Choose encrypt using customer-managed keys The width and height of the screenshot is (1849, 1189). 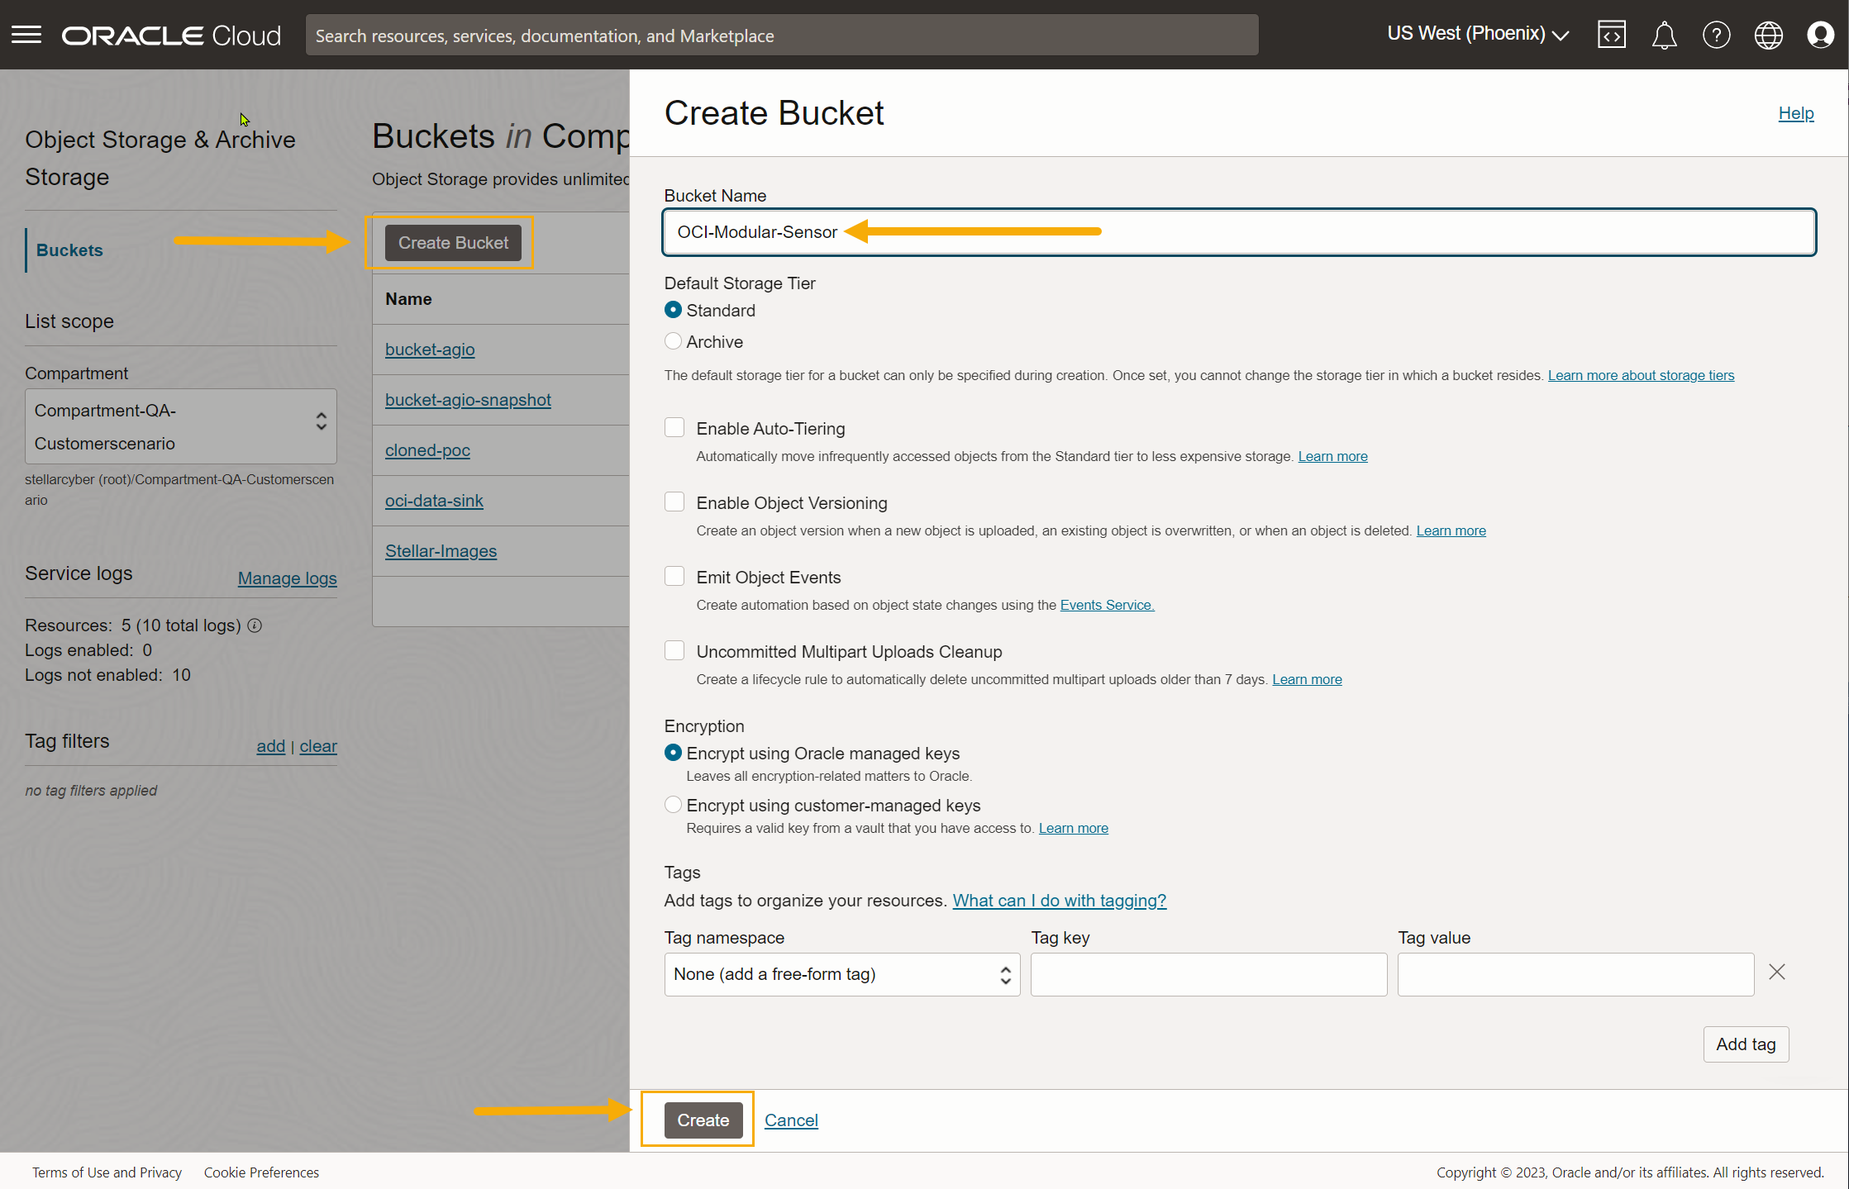tap(673, 805)
